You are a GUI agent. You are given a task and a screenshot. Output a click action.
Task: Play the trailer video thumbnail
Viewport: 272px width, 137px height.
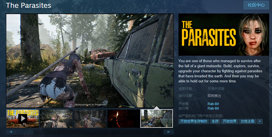tap(23, 119)
